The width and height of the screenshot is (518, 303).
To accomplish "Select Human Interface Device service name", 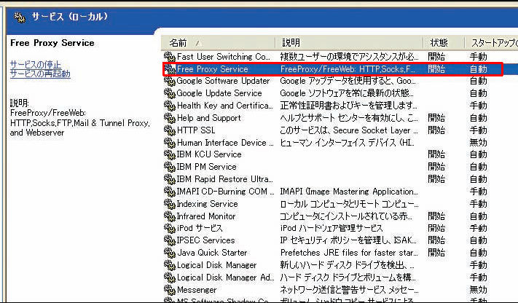I will click(x=225, y=143).
